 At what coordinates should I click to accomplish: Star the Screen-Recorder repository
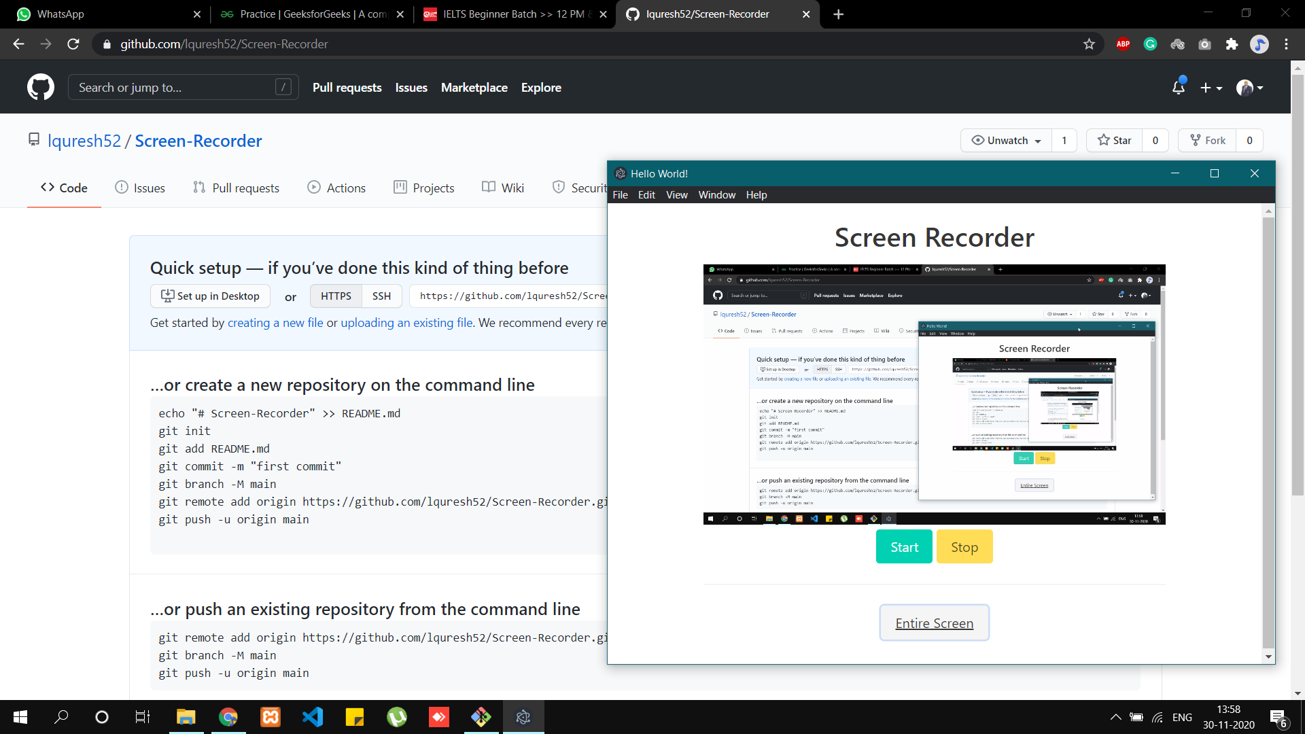click(1115, 141)
